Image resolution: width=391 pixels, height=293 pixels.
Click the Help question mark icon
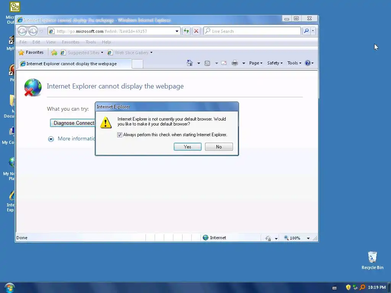[x=308, y=63]
